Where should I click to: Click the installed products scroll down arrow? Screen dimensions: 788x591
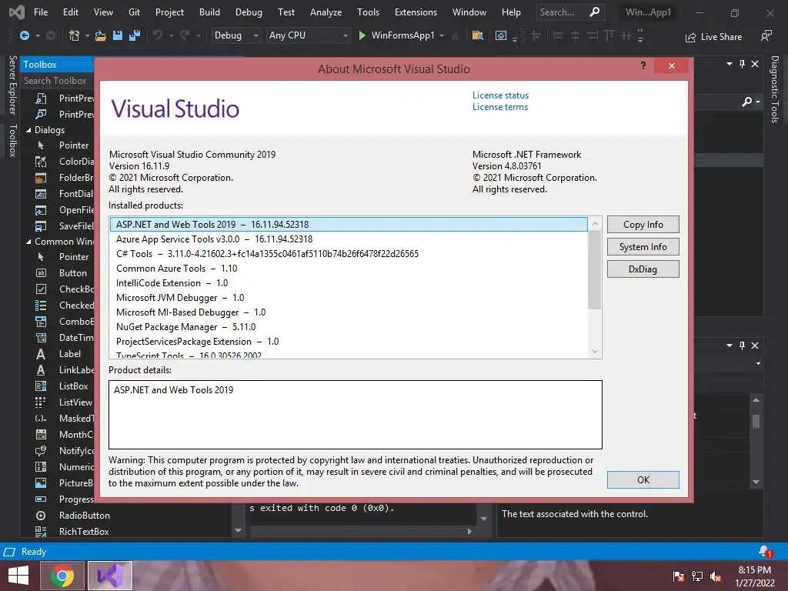coord(595,351)
